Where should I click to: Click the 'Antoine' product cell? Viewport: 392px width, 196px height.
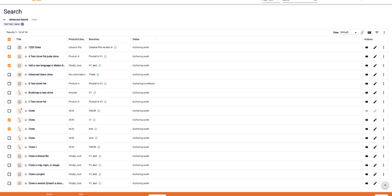point(73,93)
